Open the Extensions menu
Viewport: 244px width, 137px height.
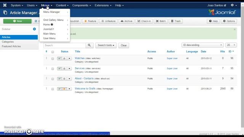(x=103, y=5)
